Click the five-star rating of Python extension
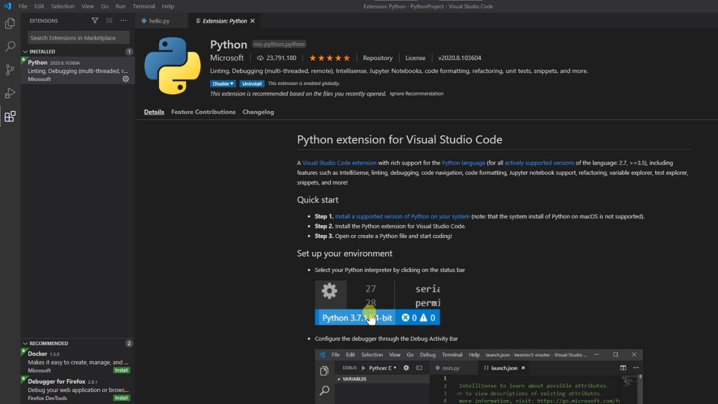Image resolution: width=718 pixels, height=404 pixels. click(x=329, y=58)
